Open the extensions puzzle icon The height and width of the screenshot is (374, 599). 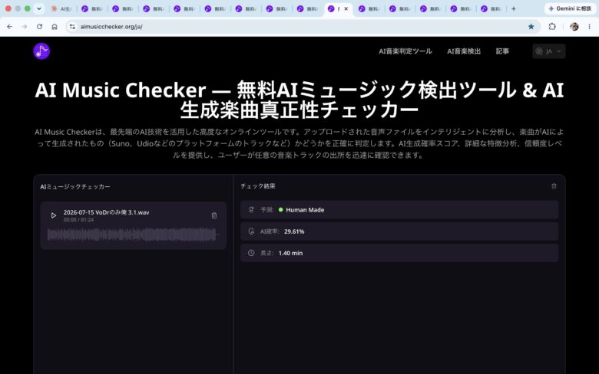point(552,27)
